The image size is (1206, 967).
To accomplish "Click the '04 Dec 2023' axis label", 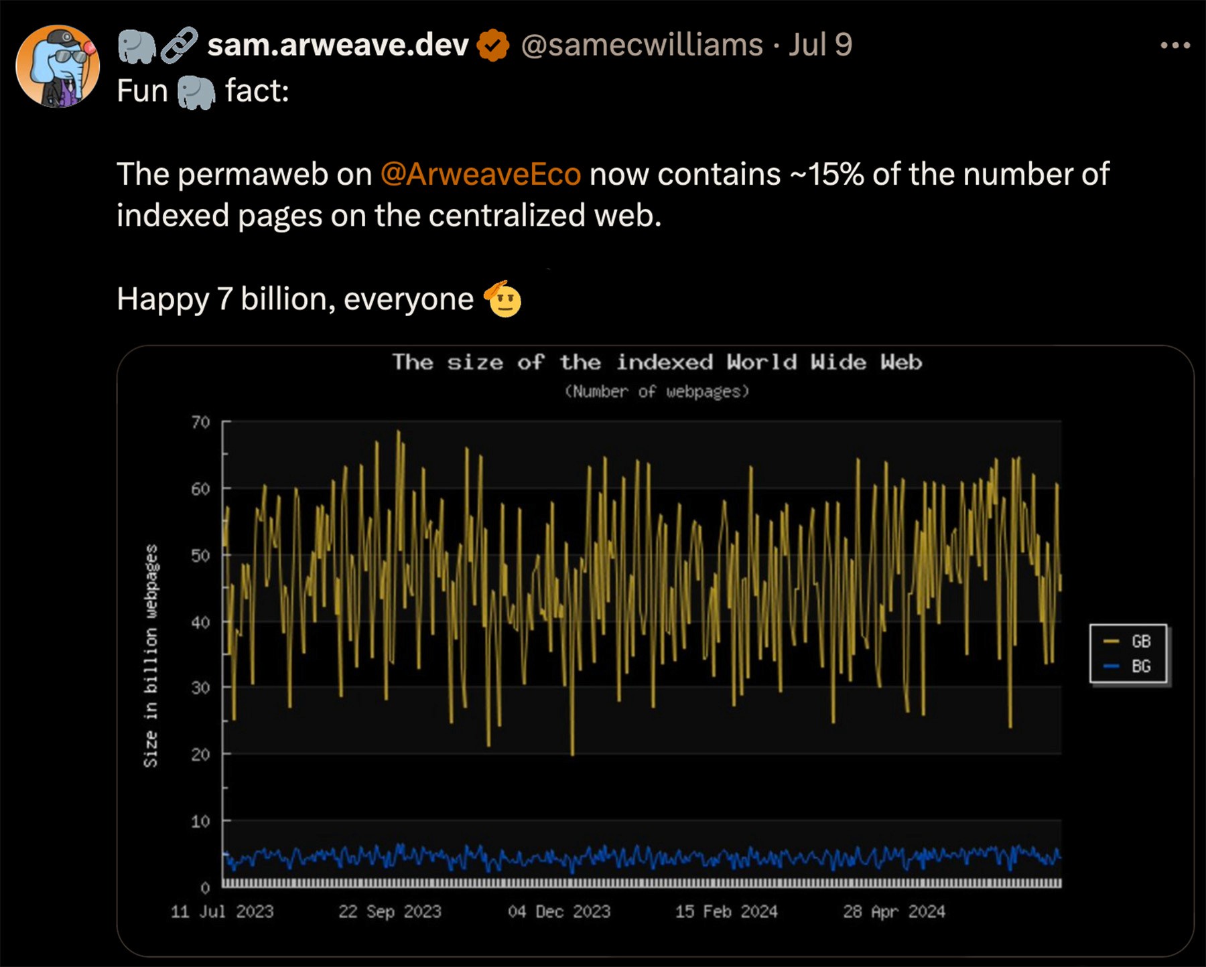I will pos(559,911).
